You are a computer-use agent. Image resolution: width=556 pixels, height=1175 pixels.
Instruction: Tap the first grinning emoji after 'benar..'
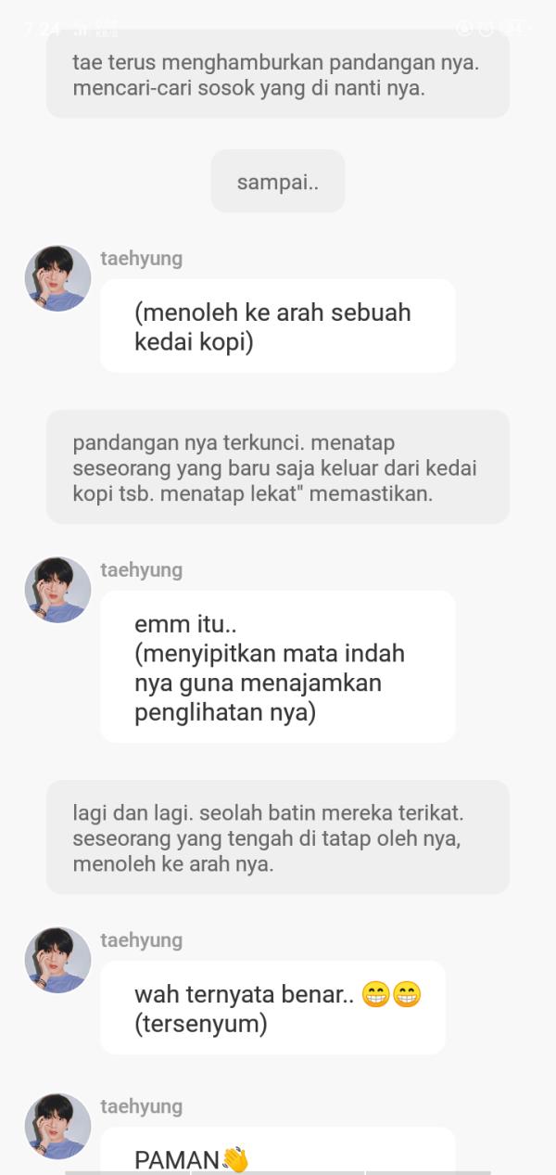point(376,995)
